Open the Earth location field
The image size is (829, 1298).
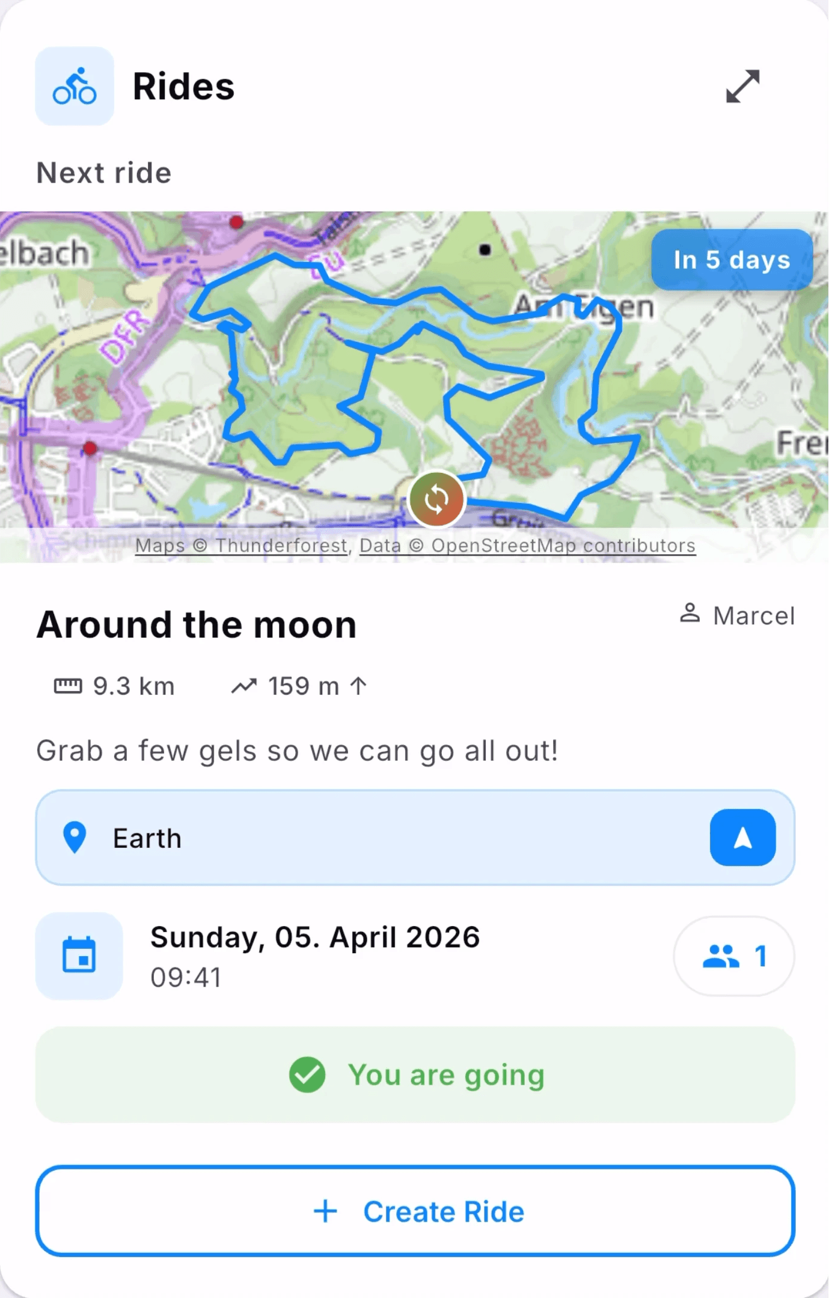click(x=361, y=838)
